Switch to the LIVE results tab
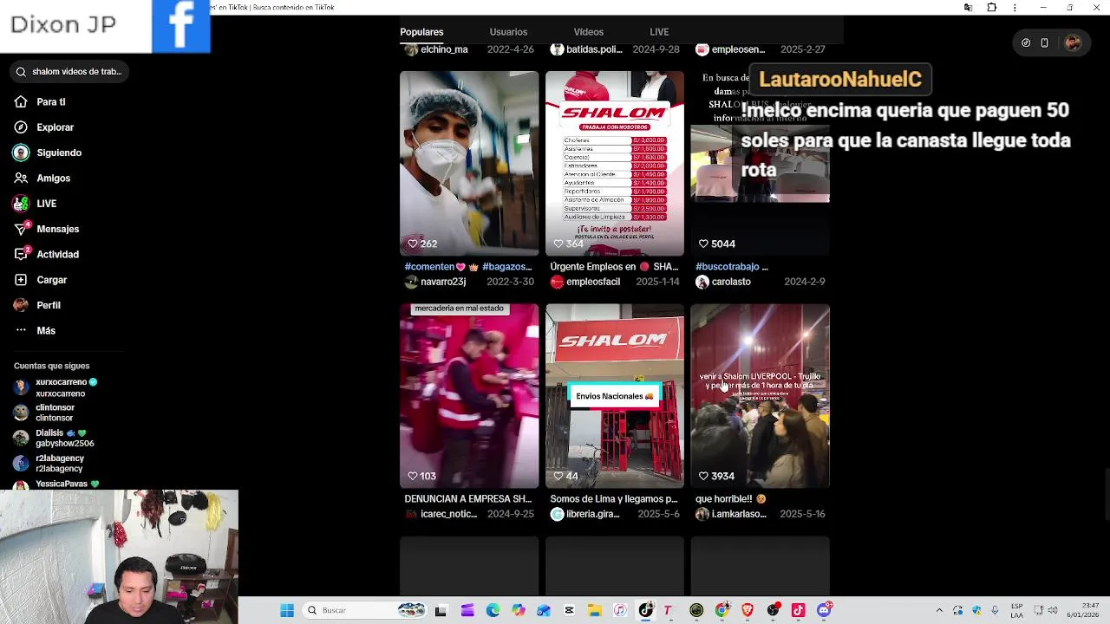The image size is (1110, 624). click(x=659, y=32)
